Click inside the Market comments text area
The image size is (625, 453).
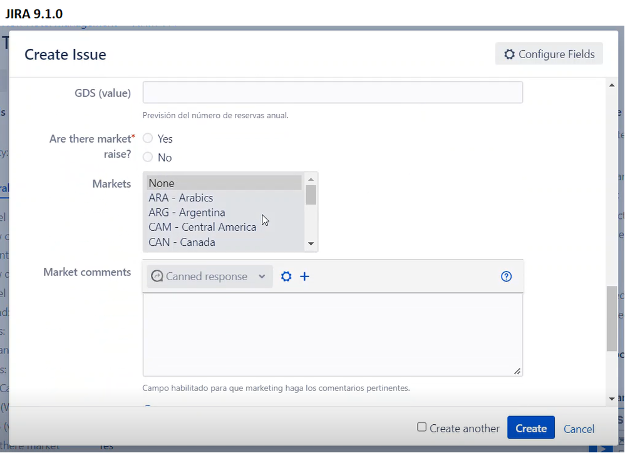point(333,335)
